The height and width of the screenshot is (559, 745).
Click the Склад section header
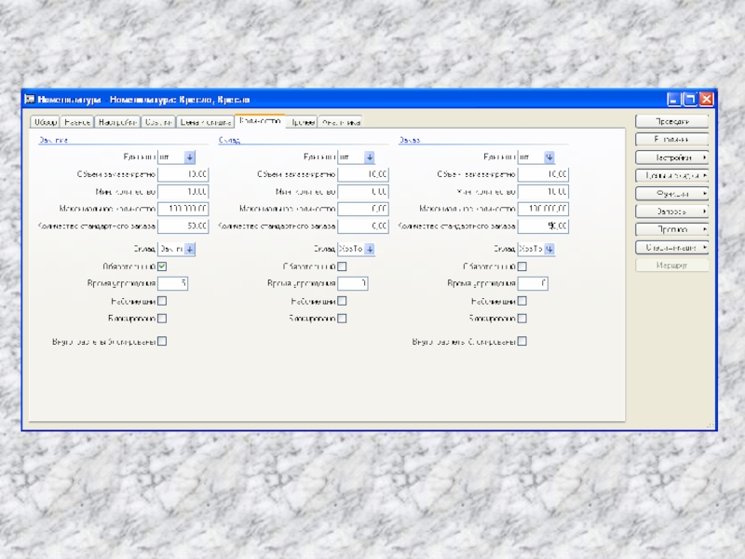[229, 140]
